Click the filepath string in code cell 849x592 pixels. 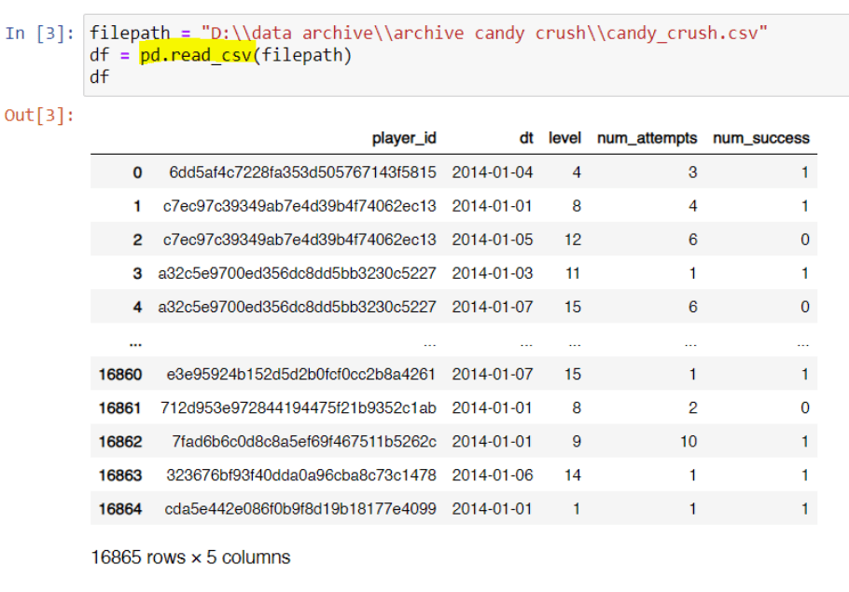click(483, 34)
